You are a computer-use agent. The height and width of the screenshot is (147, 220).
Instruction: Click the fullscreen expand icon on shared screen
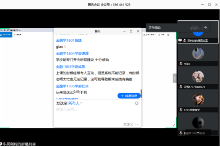174,125
